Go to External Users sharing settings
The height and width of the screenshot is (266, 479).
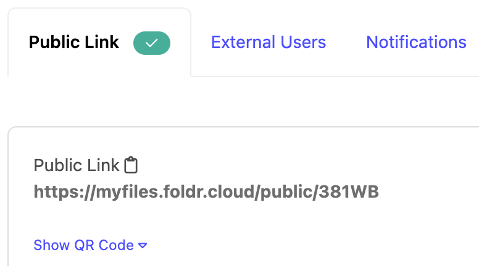coord(269,42)
